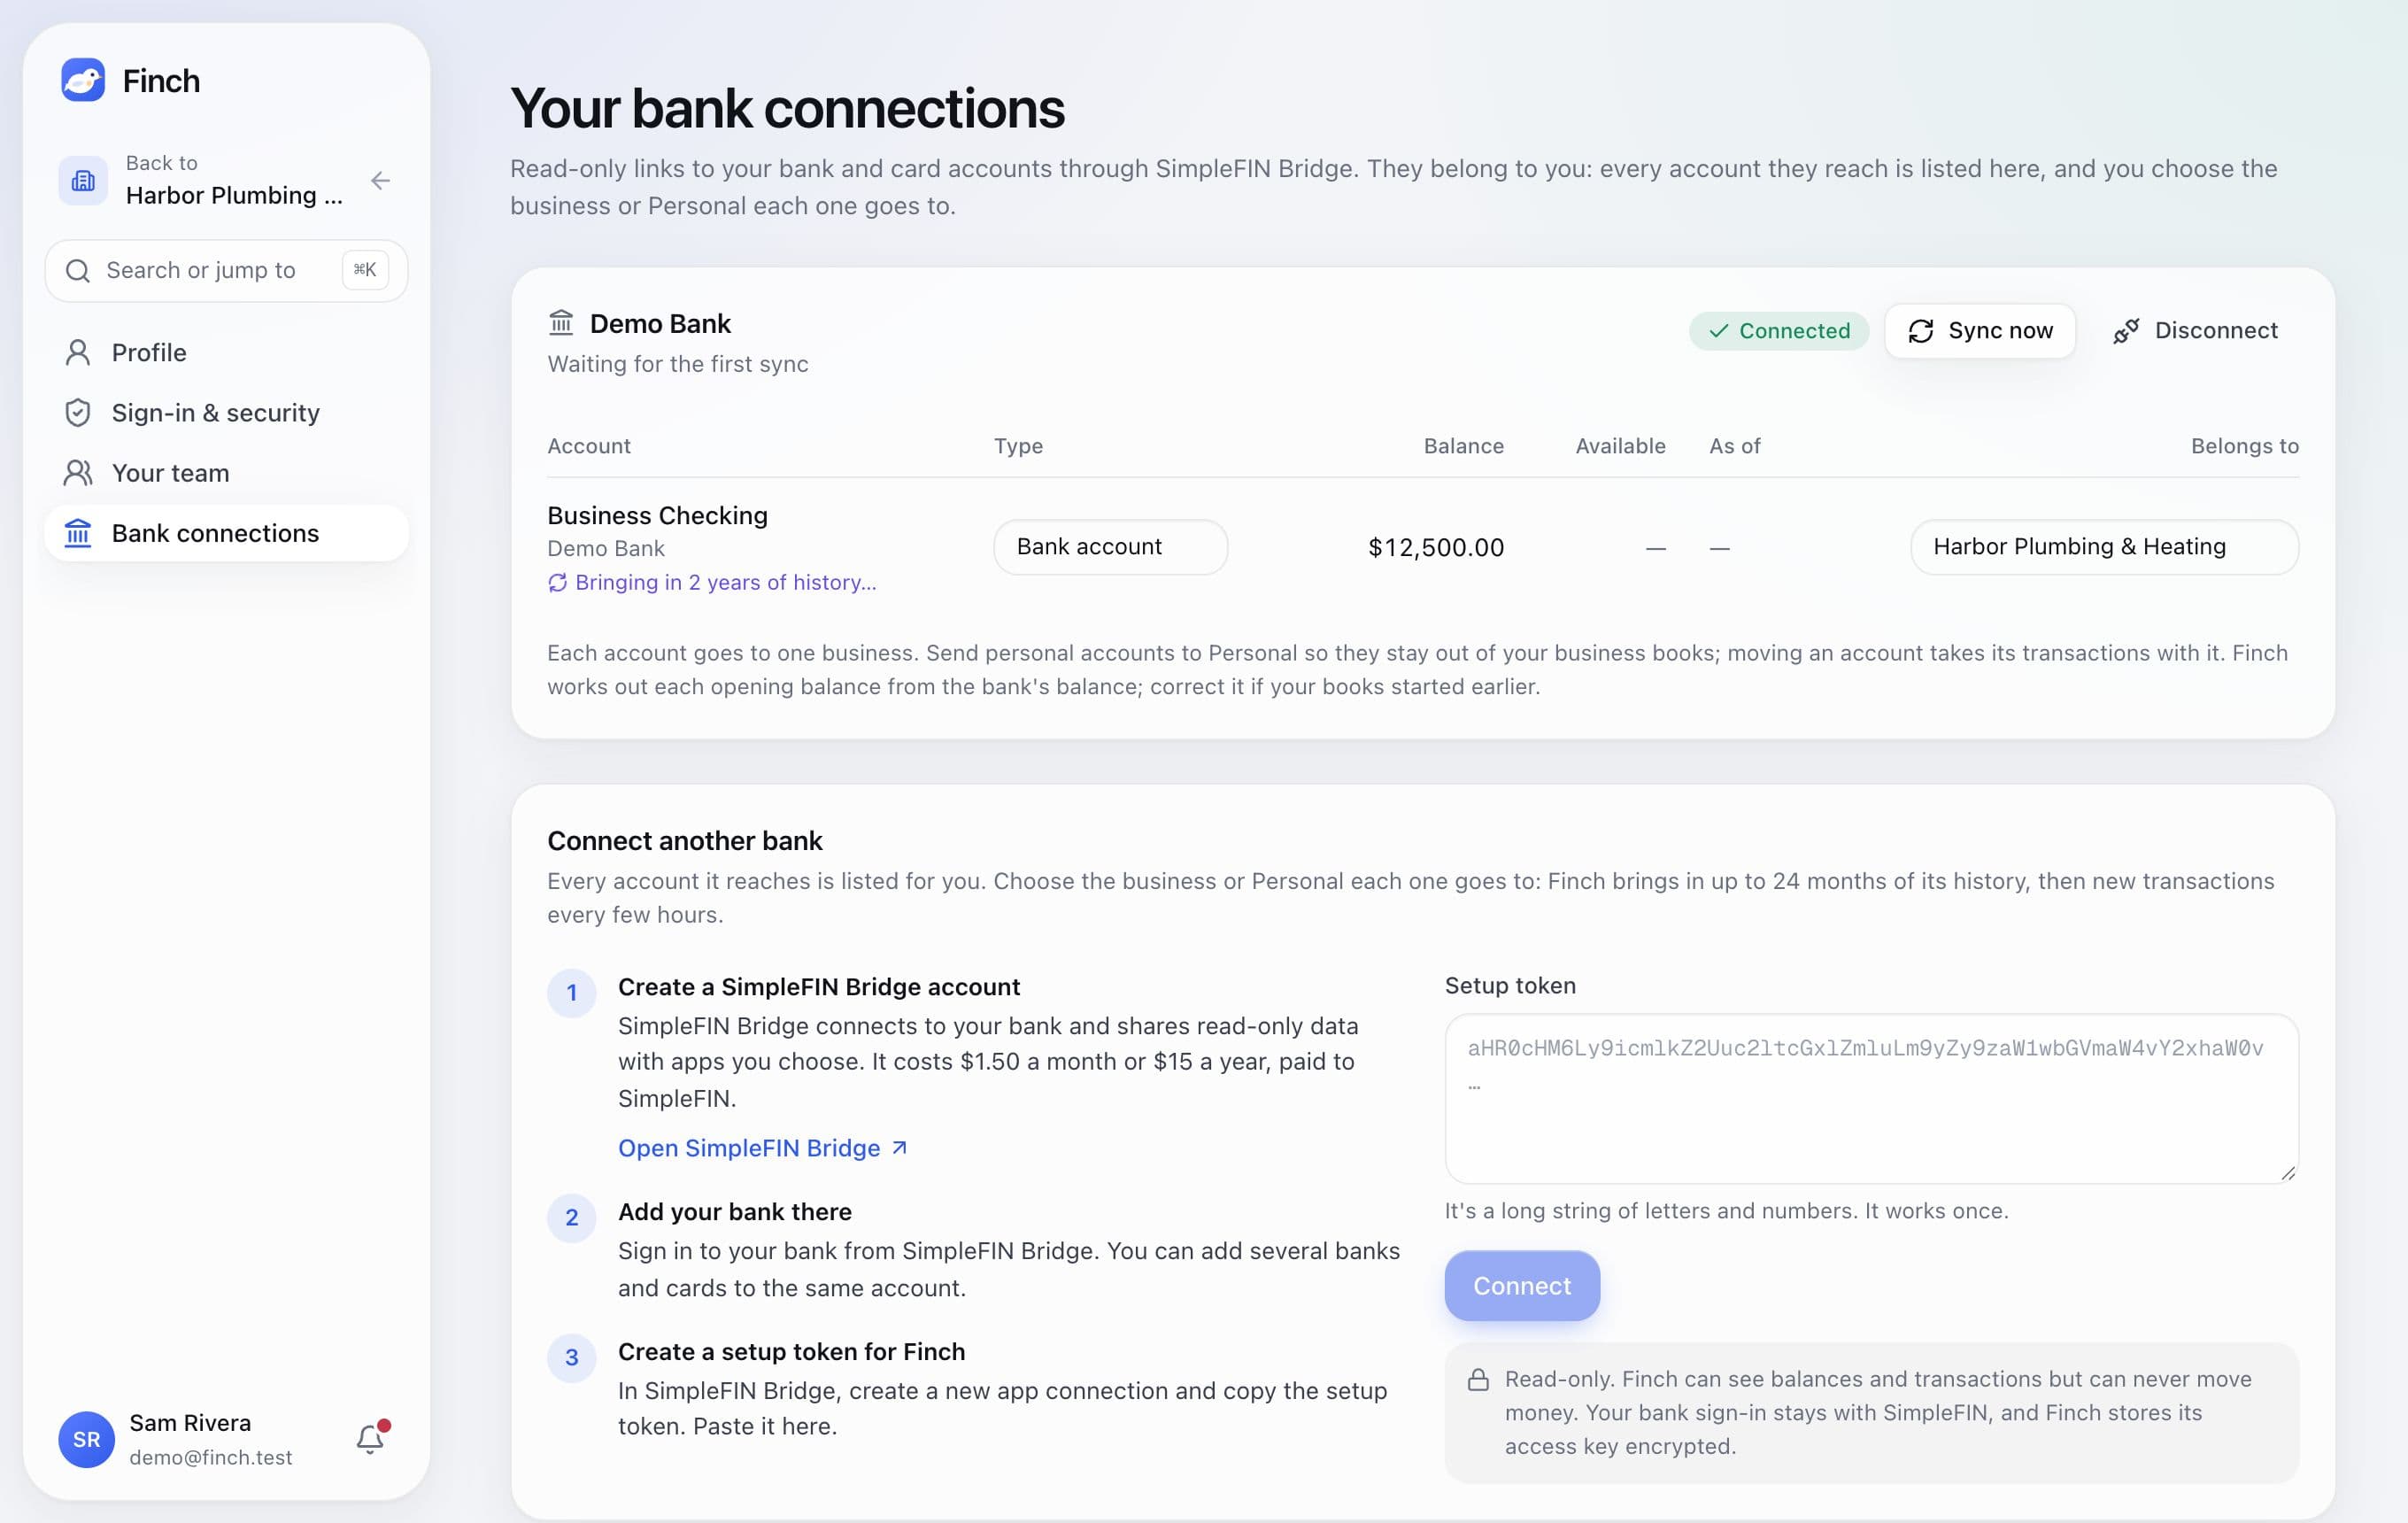Click Connect another bank heading
The image size is (2408, 1523).
(x=684, y=841)
